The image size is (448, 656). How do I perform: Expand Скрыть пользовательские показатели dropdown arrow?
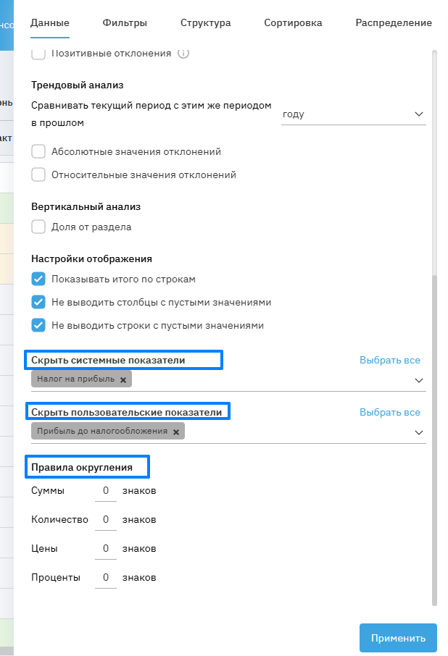[x=418, y=432]
